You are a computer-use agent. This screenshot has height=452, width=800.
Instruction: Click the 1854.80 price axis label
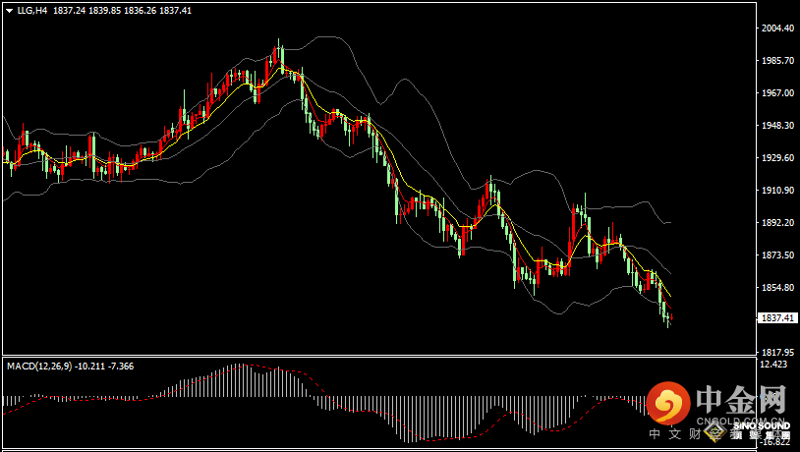pos(778,288)
